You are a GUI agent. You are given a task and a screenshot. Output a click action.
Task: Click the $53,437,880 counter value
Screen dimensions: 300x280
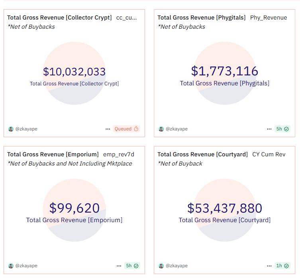225,208
